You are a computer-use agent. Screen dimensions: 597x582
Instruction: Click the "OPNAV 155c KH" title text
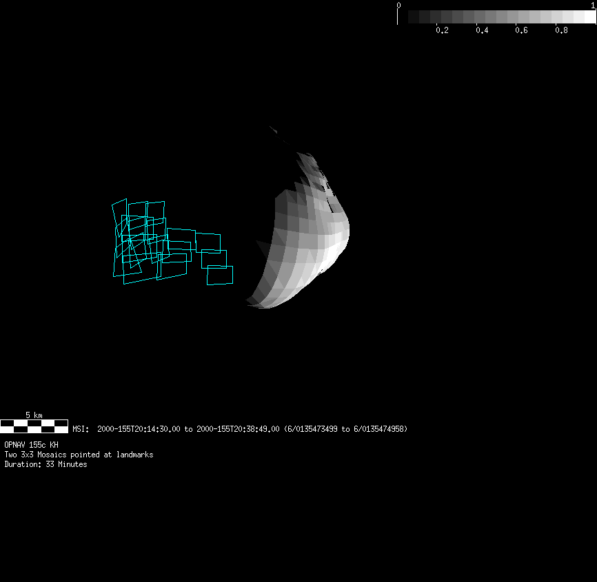tap(31, 445)
